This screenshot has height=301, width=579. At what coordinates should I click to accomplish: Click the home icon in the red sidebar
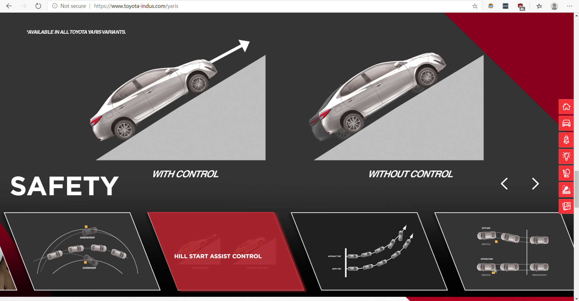coord(566,107)
